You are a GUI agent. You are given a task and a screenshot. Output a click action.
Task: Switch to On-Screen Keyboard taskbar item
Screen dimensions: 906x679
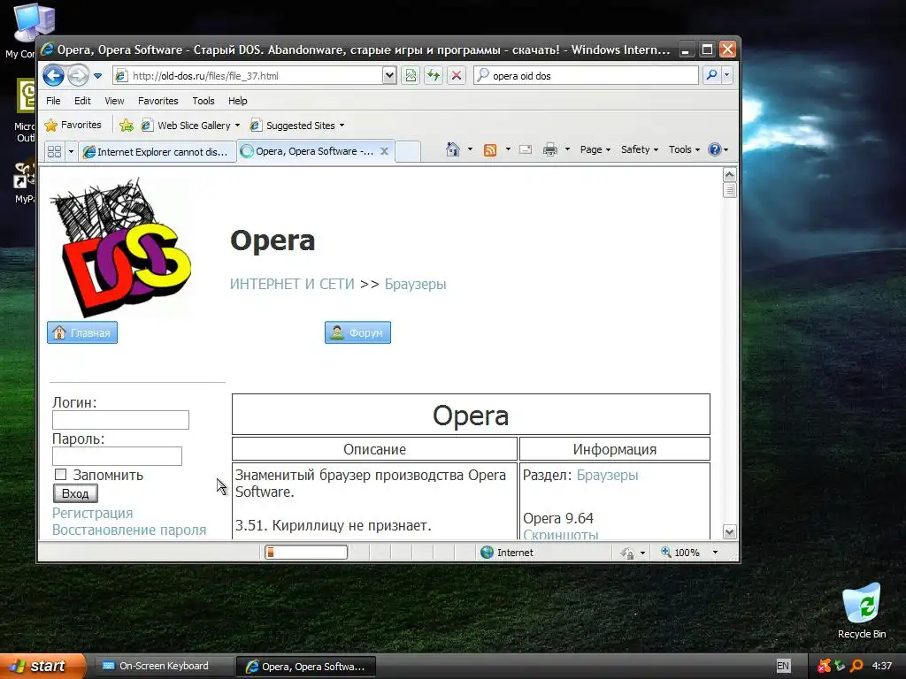[163, 667]
